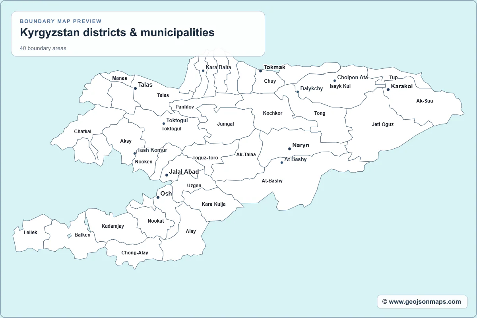The width and height of the screenshot is (477, 318).
Task: Select the Ak-Suu district label
Action: [425, 101]
